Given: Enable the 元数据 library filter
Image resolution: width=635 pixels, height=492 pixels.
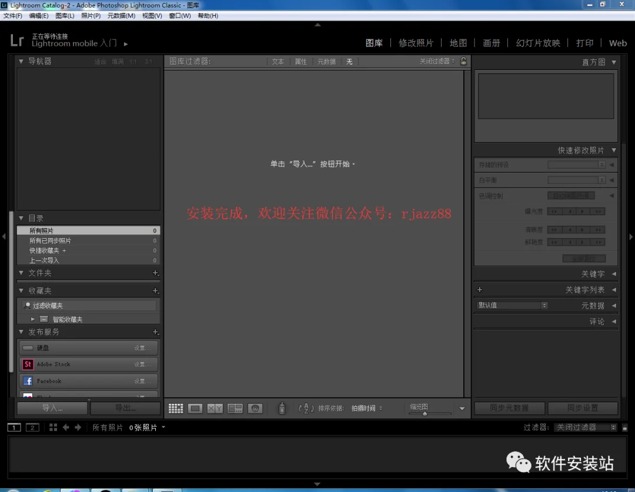Looking at the screenshot, I should [326, 62].
